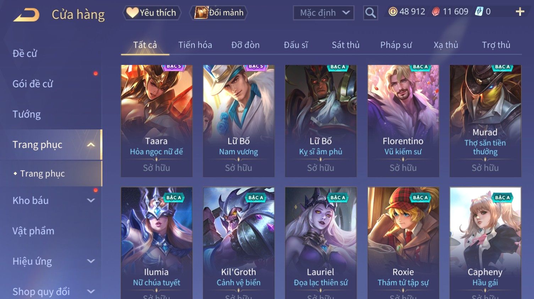The height and width of the screenshot is (299, 534).
Task: Select the Tiến hóa tab
Action: click(x=195, y=45)
